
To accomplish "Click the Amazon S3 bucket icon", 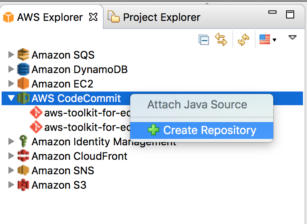I will [24, 185].
